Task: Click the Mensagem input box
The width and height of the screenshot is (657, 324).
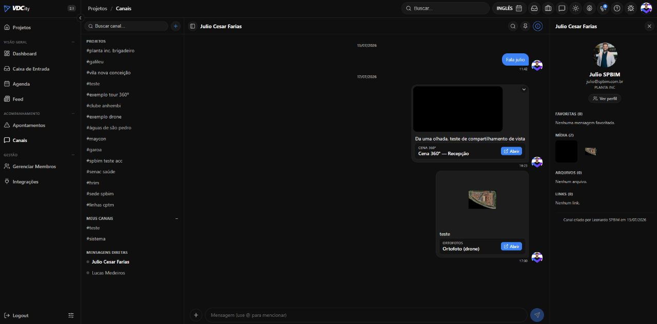Action: pyautogui.click(x=366, y=315)
